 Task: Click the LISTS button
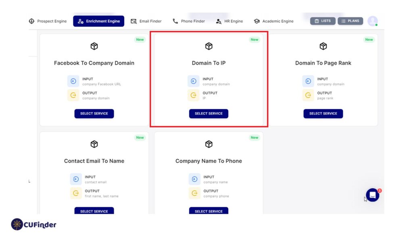[x=322, y=21]
